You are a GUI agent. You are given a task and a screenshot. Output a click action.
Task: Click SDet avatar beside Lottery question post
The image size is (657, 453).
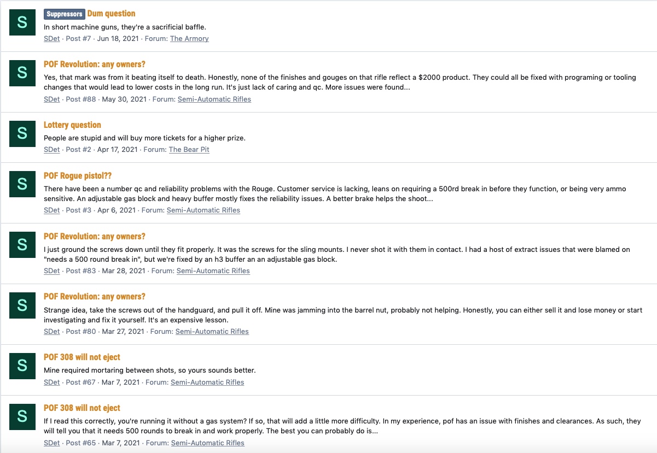click(22, 133)
